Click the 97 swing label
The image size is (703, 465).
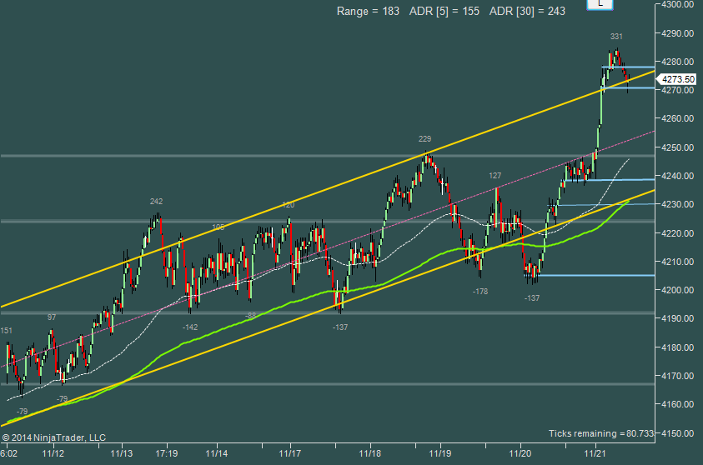coord(52,317)
